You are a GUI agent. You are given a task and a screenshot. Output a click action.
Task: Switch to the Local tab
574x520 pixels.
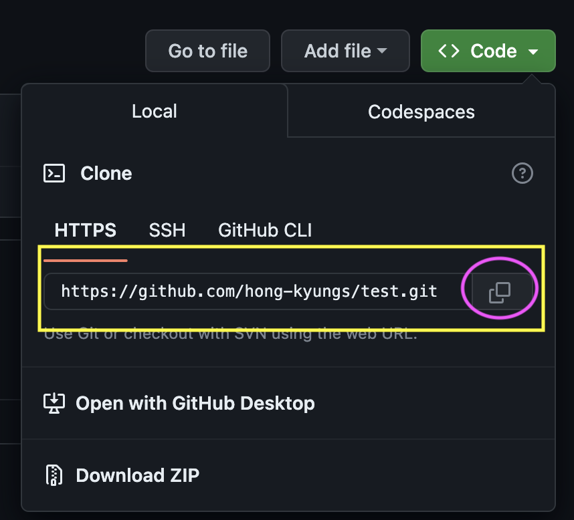click(155, 111)
